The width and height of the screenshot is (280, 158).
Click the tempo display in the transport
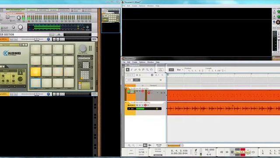point(210,150)
